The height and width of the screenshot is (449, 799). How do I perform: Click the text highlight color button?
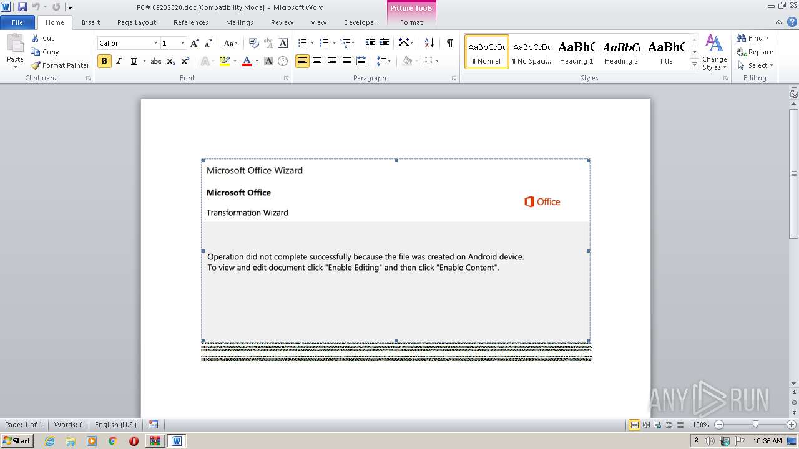coord(224,61)
